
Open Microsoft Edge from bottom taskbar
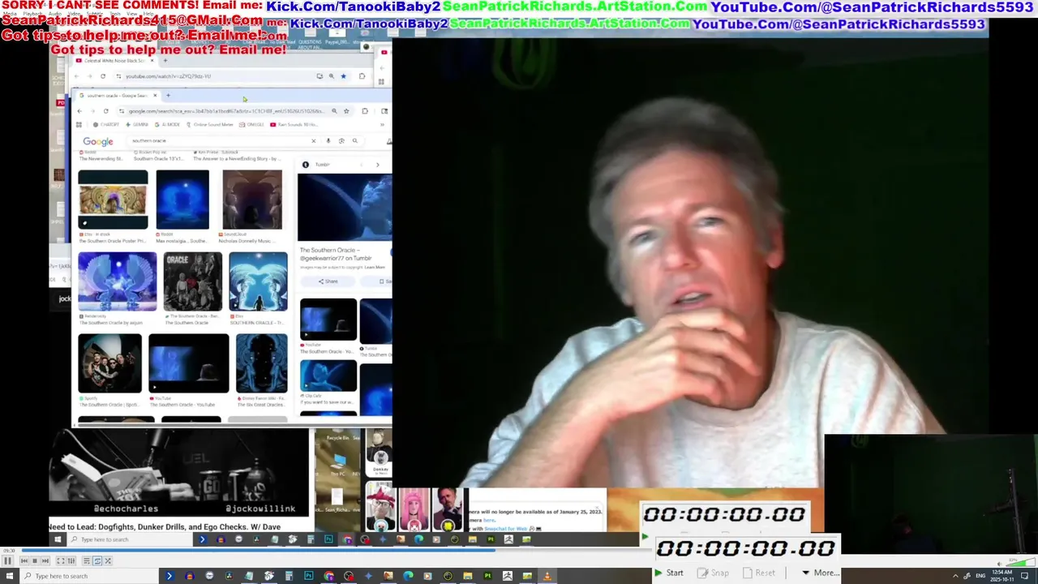click(408, 576)
